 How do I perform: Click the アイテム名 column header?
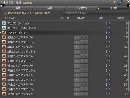[10, 18]
